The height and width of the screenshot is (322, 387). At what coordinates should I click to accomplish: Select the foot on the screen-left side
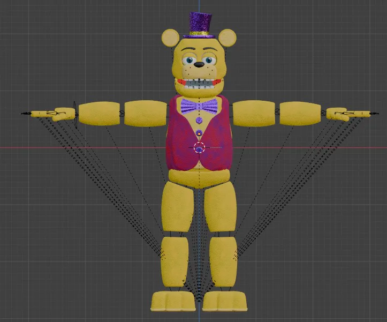coord(173,301)
